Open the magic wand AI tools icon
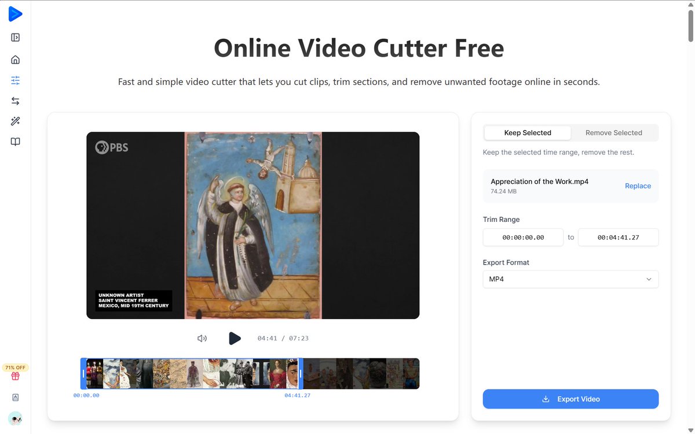Screen dimensions: 695x434 click(x=16, y=121)
